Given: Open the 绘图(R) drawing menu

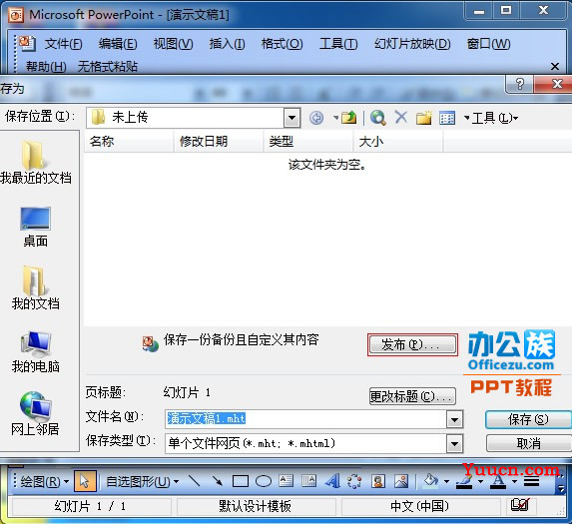Looking at the screenshot, I should coord(45,482).
